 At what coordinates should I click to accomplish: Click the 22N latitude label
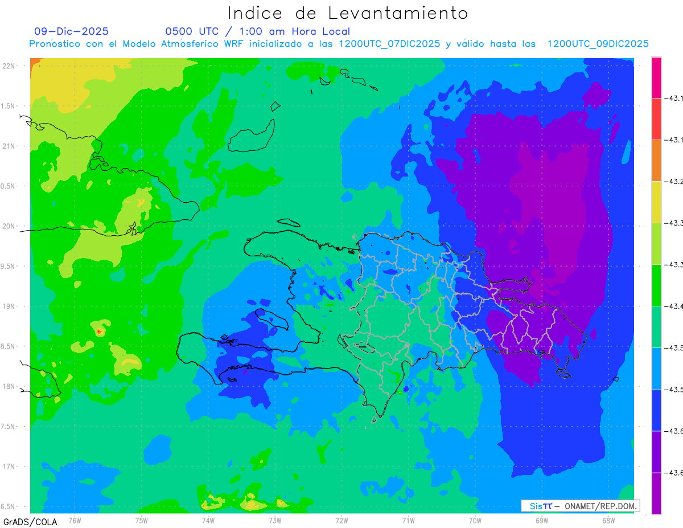(9, 66)
